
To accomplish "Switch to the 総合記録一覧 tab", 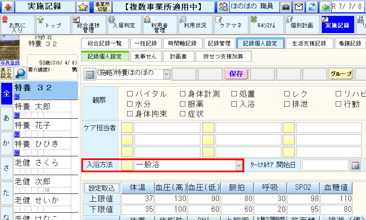I will [x=105, y=44].
